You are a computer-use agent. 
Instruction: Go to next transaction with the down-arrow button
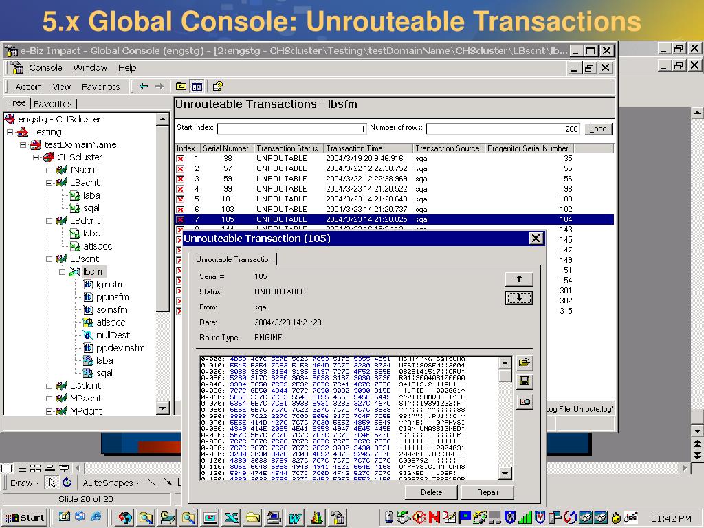[519, 298]
